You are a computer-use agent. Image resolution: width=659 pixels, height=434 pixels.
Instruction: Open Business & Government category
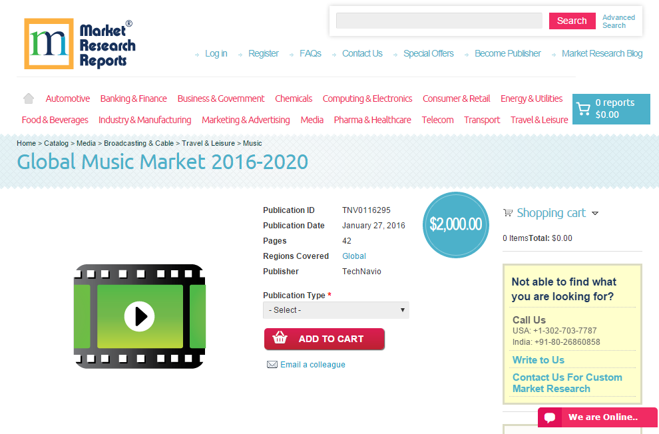coord(221,99)
